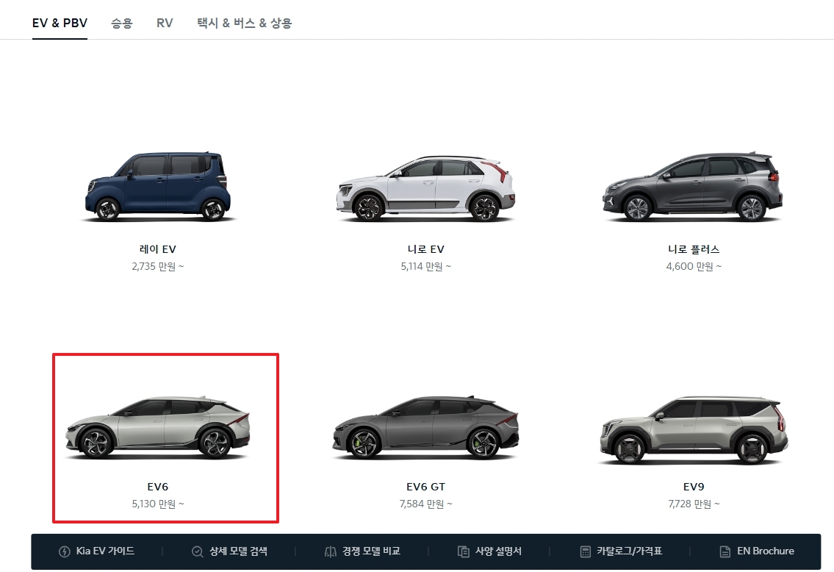Screen dimensions: 834x572
Task: Select the EV9 model name label
Action: (693, 486)
